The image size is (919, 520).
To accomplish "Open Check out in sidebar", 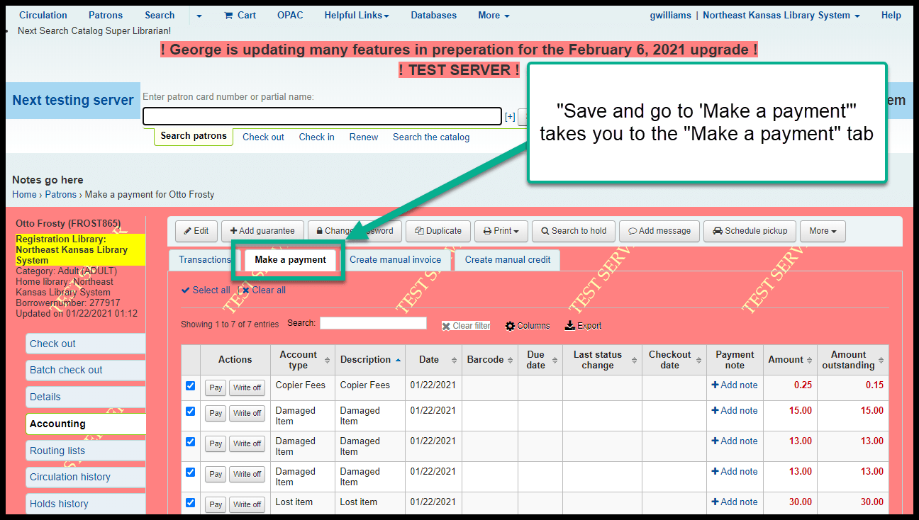I will click(x=86, y=344).
